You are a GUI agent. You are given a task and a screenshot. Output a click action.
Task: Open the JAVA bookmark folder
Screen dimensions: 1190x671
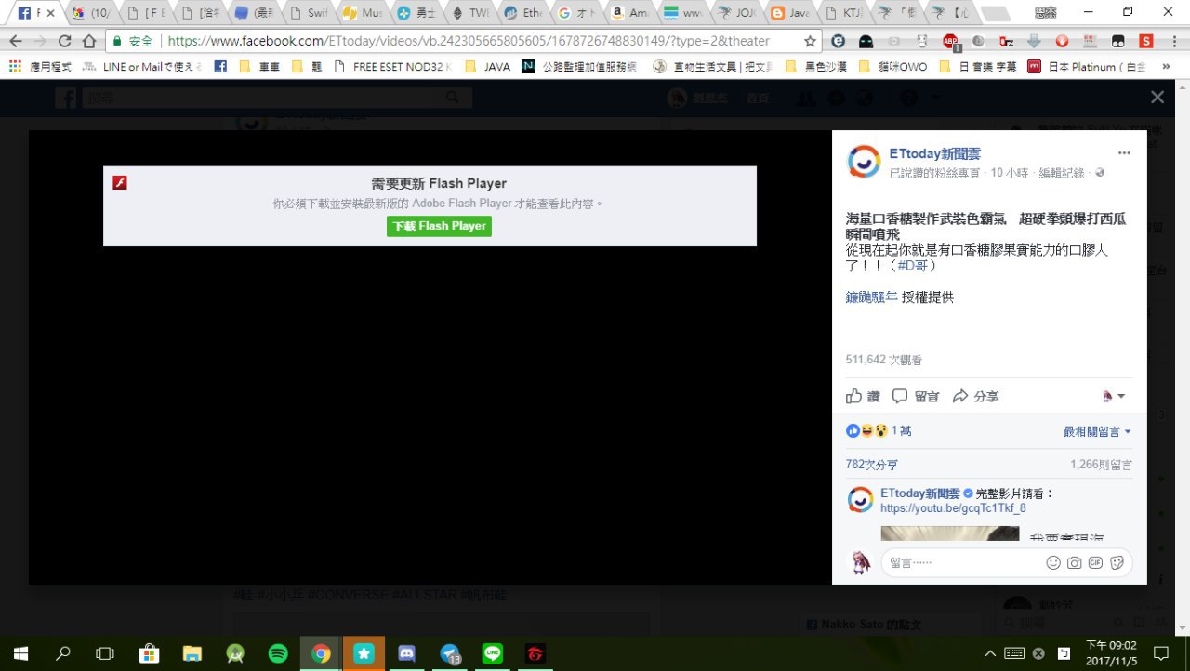(x=488, y=67)
